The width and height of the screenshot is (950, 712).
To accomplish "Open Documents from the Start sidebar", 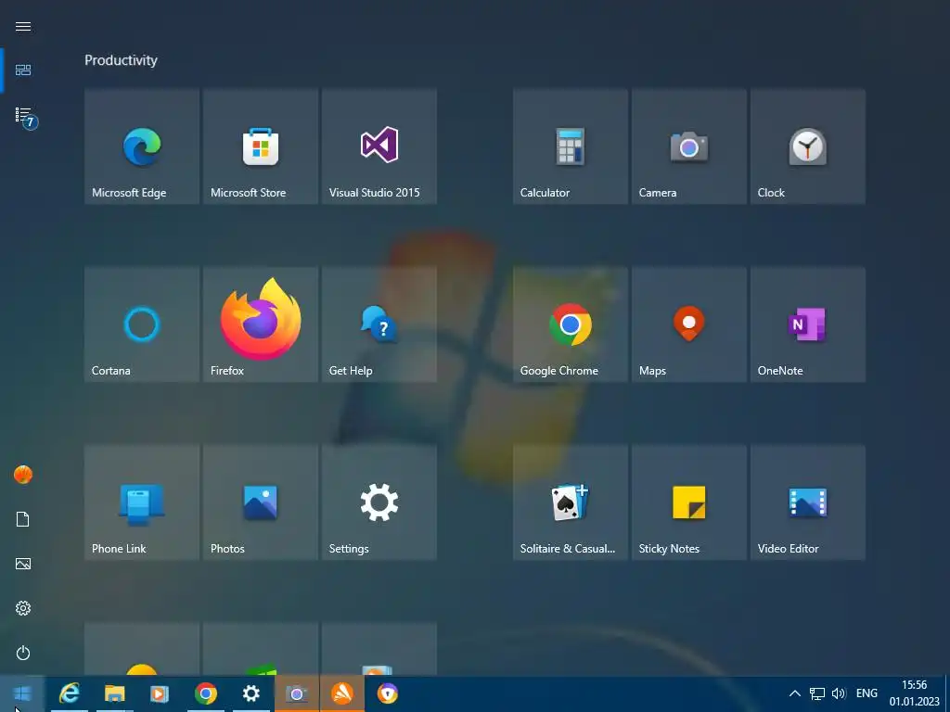I will (23, 519).
